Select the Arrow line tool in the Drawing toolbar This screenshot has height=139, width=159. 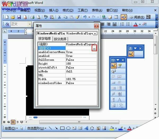(x=56, y=128)
